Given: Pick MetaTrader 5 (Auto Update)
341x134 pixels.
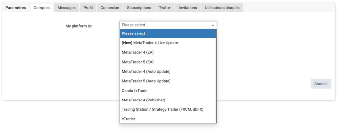Looking at the screenshot, I should (x=168, y=81).
